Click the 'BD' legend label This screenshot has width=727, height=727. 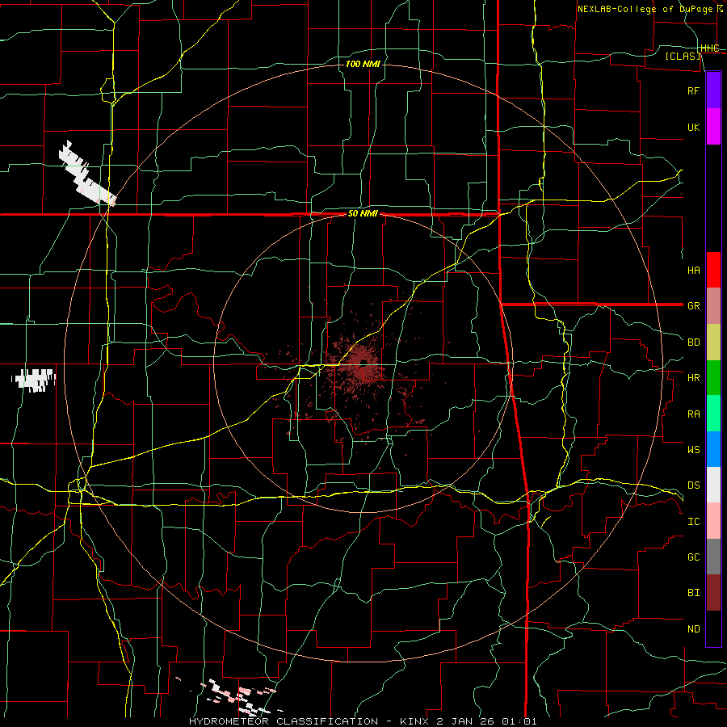pyautogui.click(x=693, y=342)
